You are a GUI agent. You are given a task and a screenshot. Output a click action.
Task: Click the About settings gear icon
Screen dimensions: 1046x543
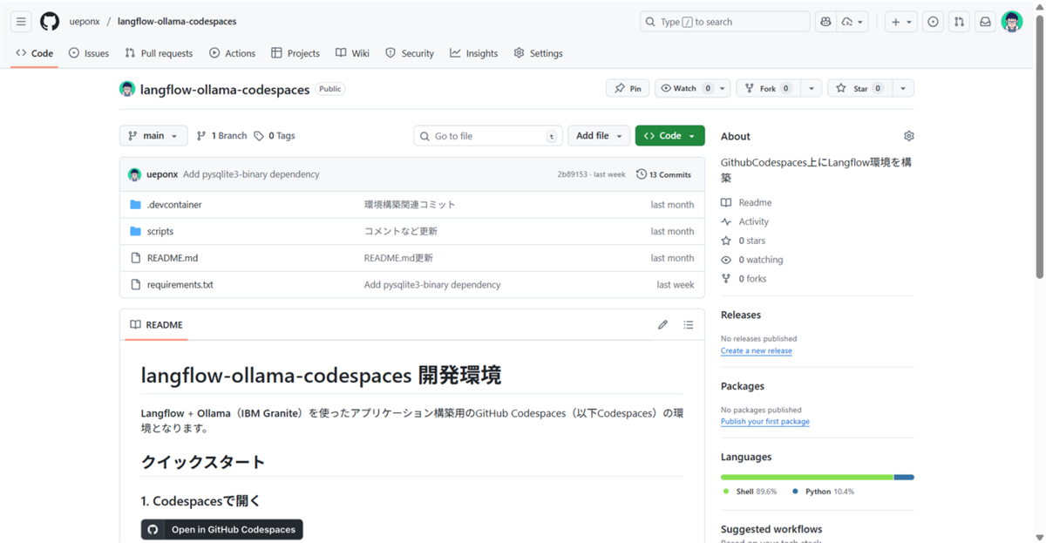coord(909,136)
